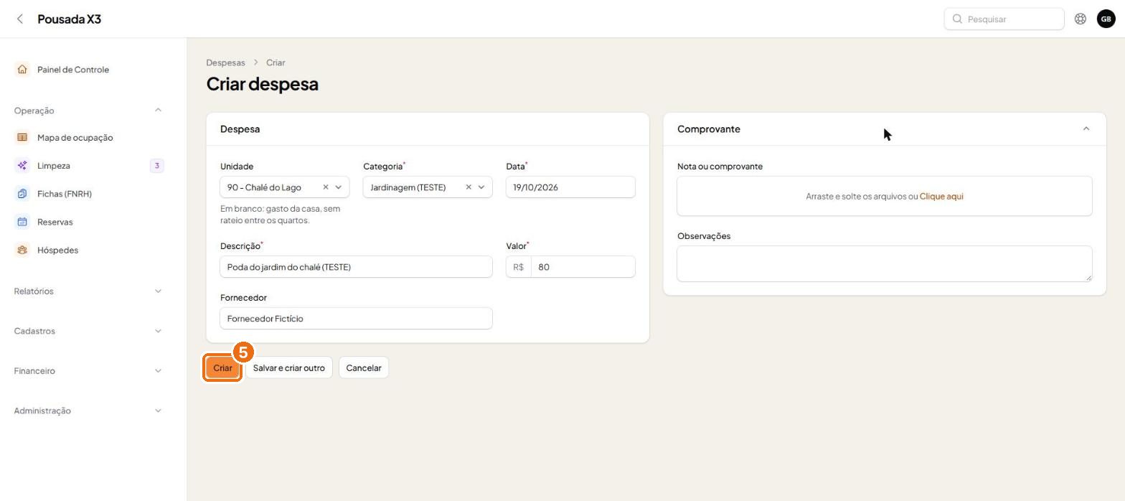This screenshot has height=501, width=1125.
Task: Cancel the expense creation
Action: 364,368
